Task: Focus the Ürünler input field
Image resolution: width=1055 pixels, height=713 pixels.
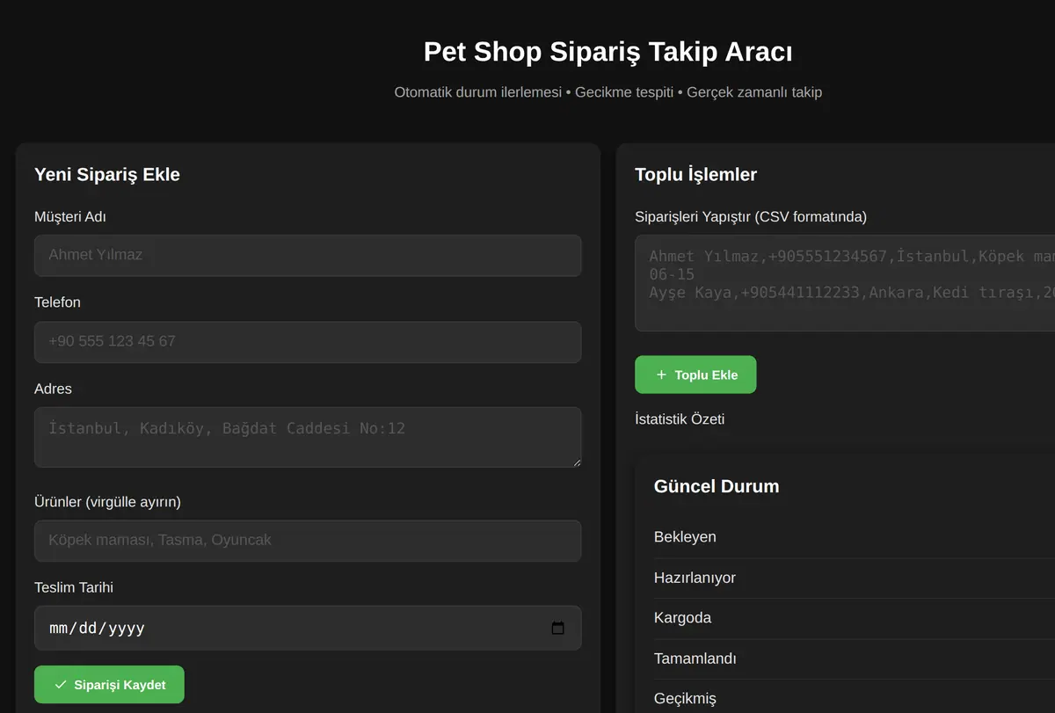Action: 308,541
